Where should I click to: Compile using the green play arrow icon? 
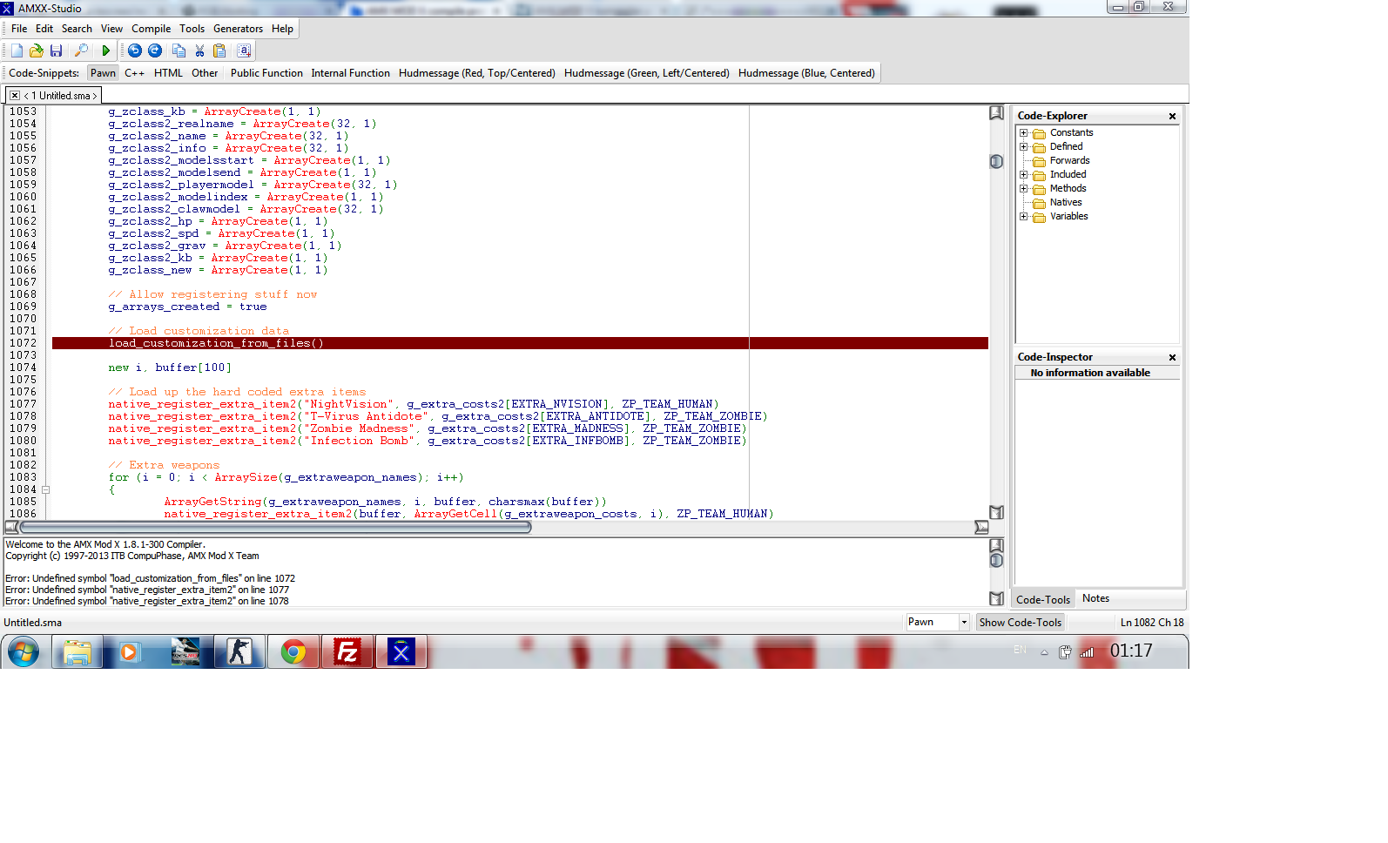(x=106, y=51)
